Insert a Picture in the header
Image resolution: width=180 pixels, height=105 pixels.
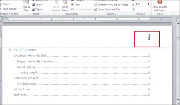37,4
